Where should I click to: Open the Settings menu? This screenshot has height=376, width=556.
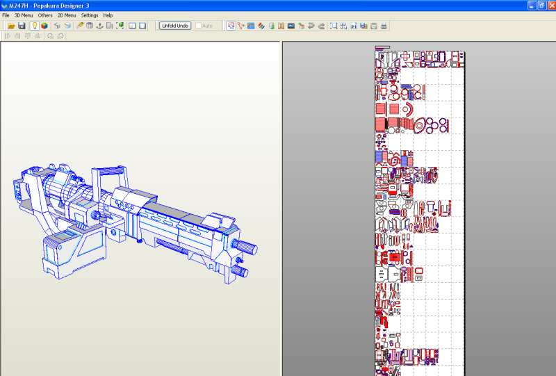pos(90,15)
